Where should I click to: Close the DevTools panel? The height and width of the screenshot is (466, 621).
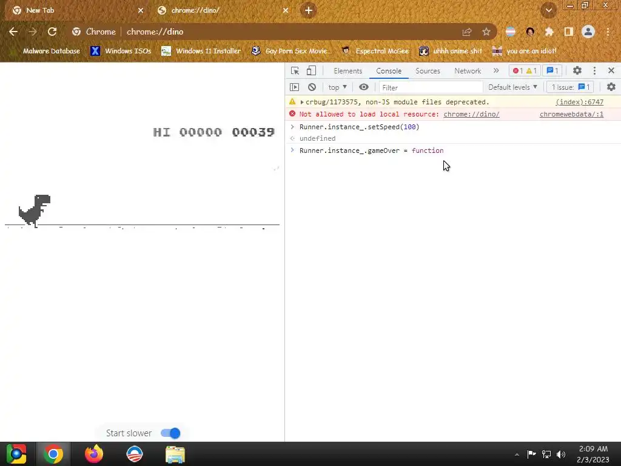tap(611, 70)
